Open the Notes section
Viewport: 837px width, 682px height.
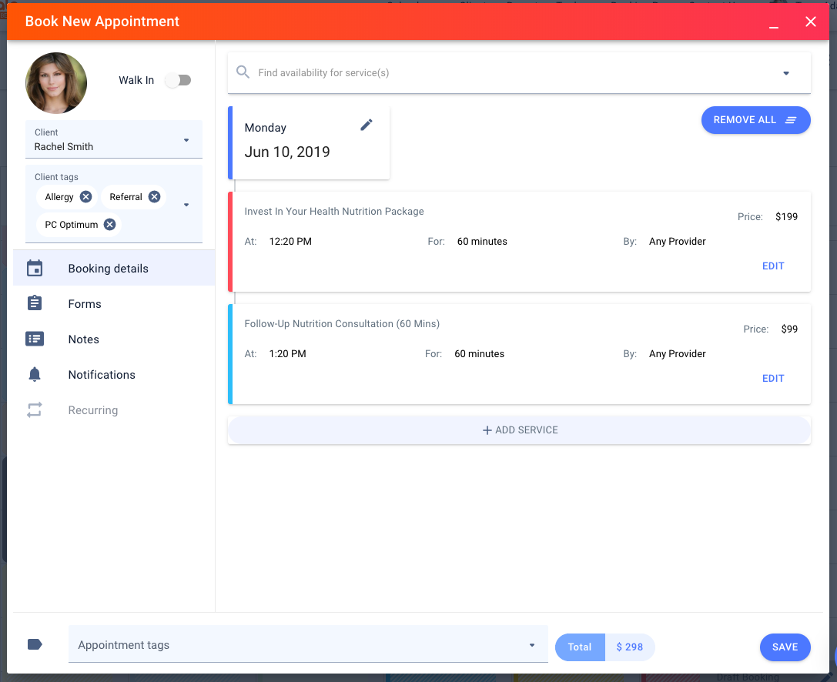(x=83, y=339)
